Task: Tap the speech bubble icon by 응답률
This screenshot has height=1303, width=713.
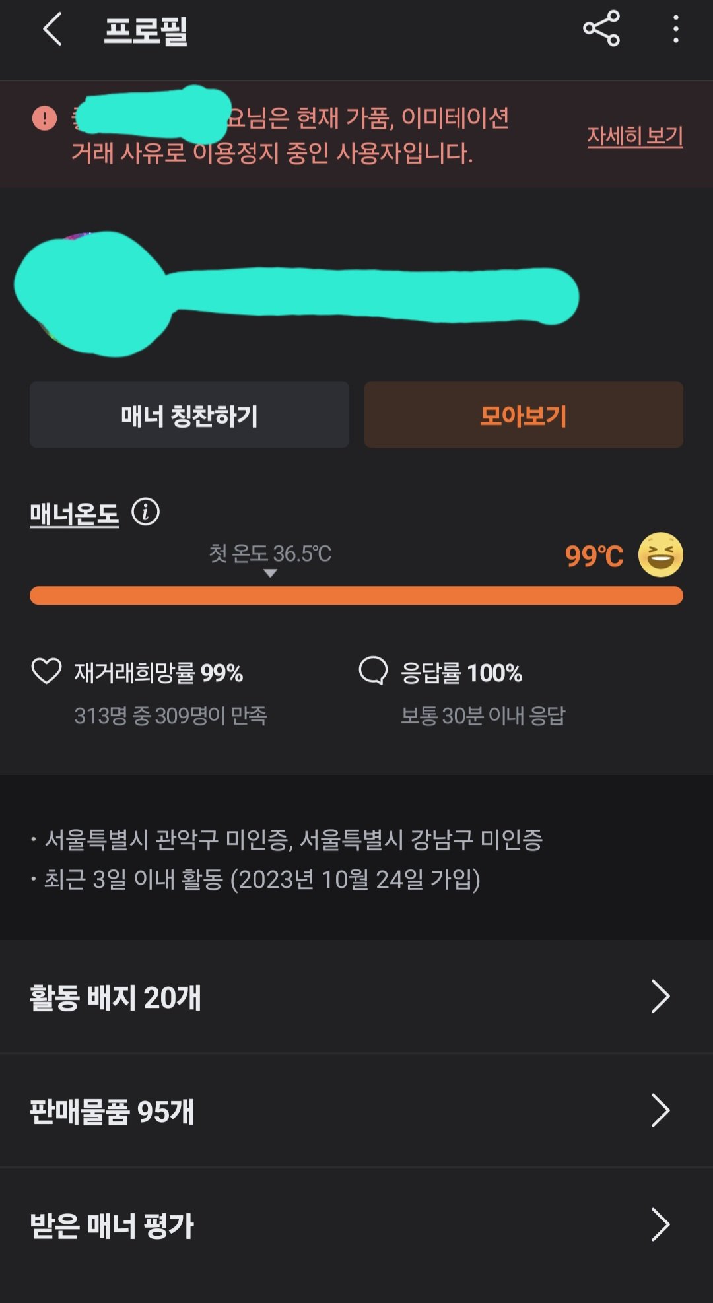Action: pyautogui.click(x=373, y=671)
